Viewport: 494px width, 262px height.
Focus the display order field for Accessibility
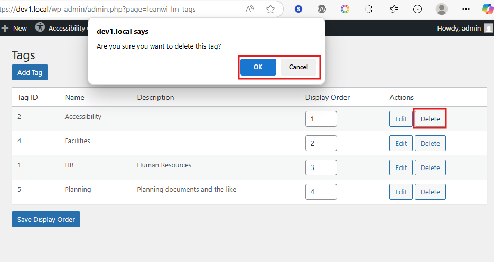pos(321,119)
